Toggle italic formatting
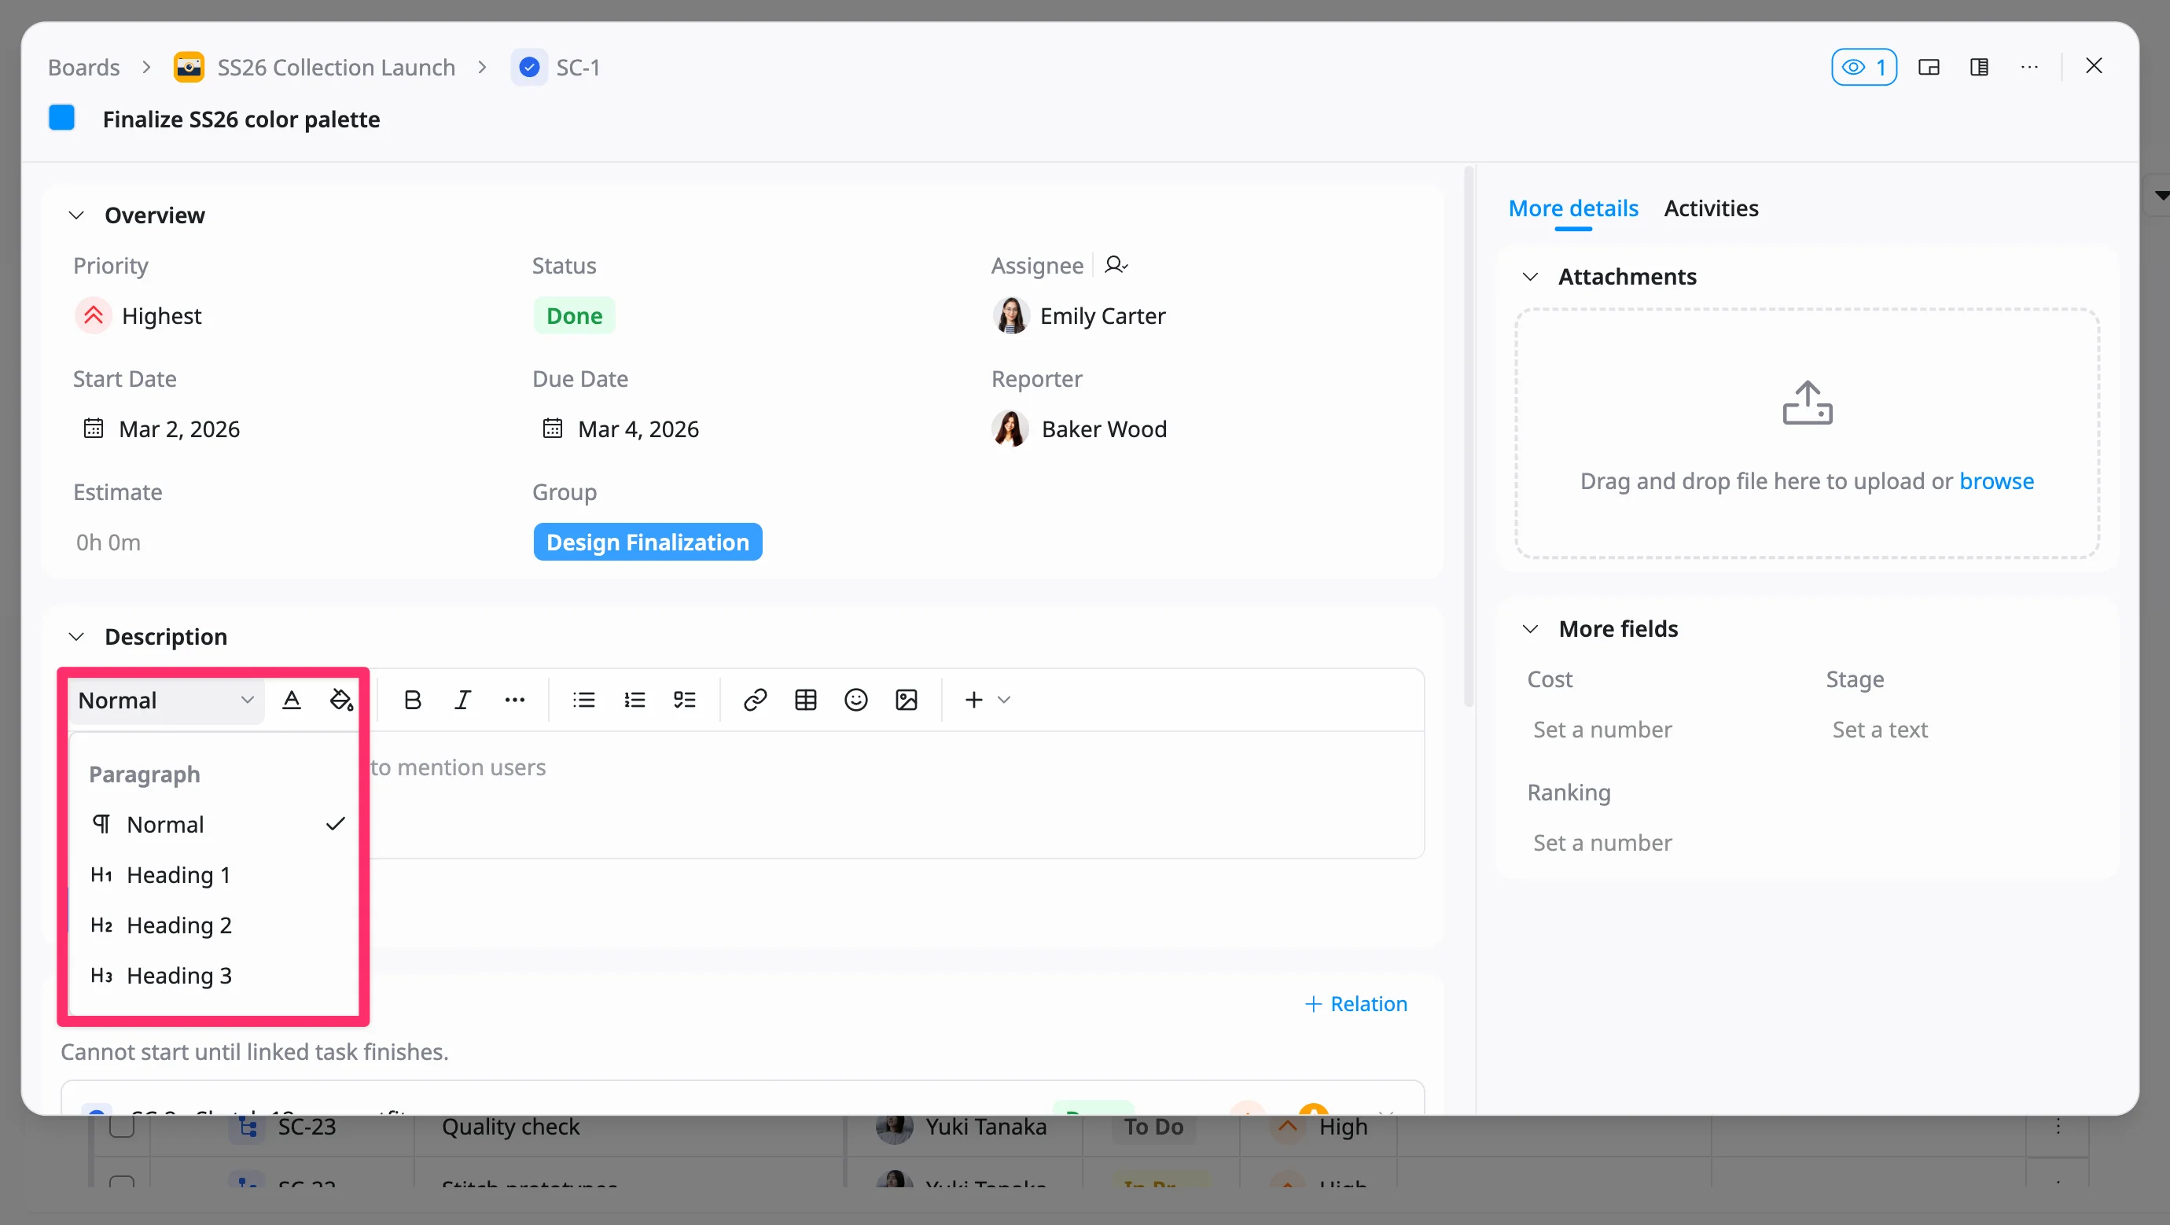The height and width of the screenshot is (1225, 2170). 462,699
